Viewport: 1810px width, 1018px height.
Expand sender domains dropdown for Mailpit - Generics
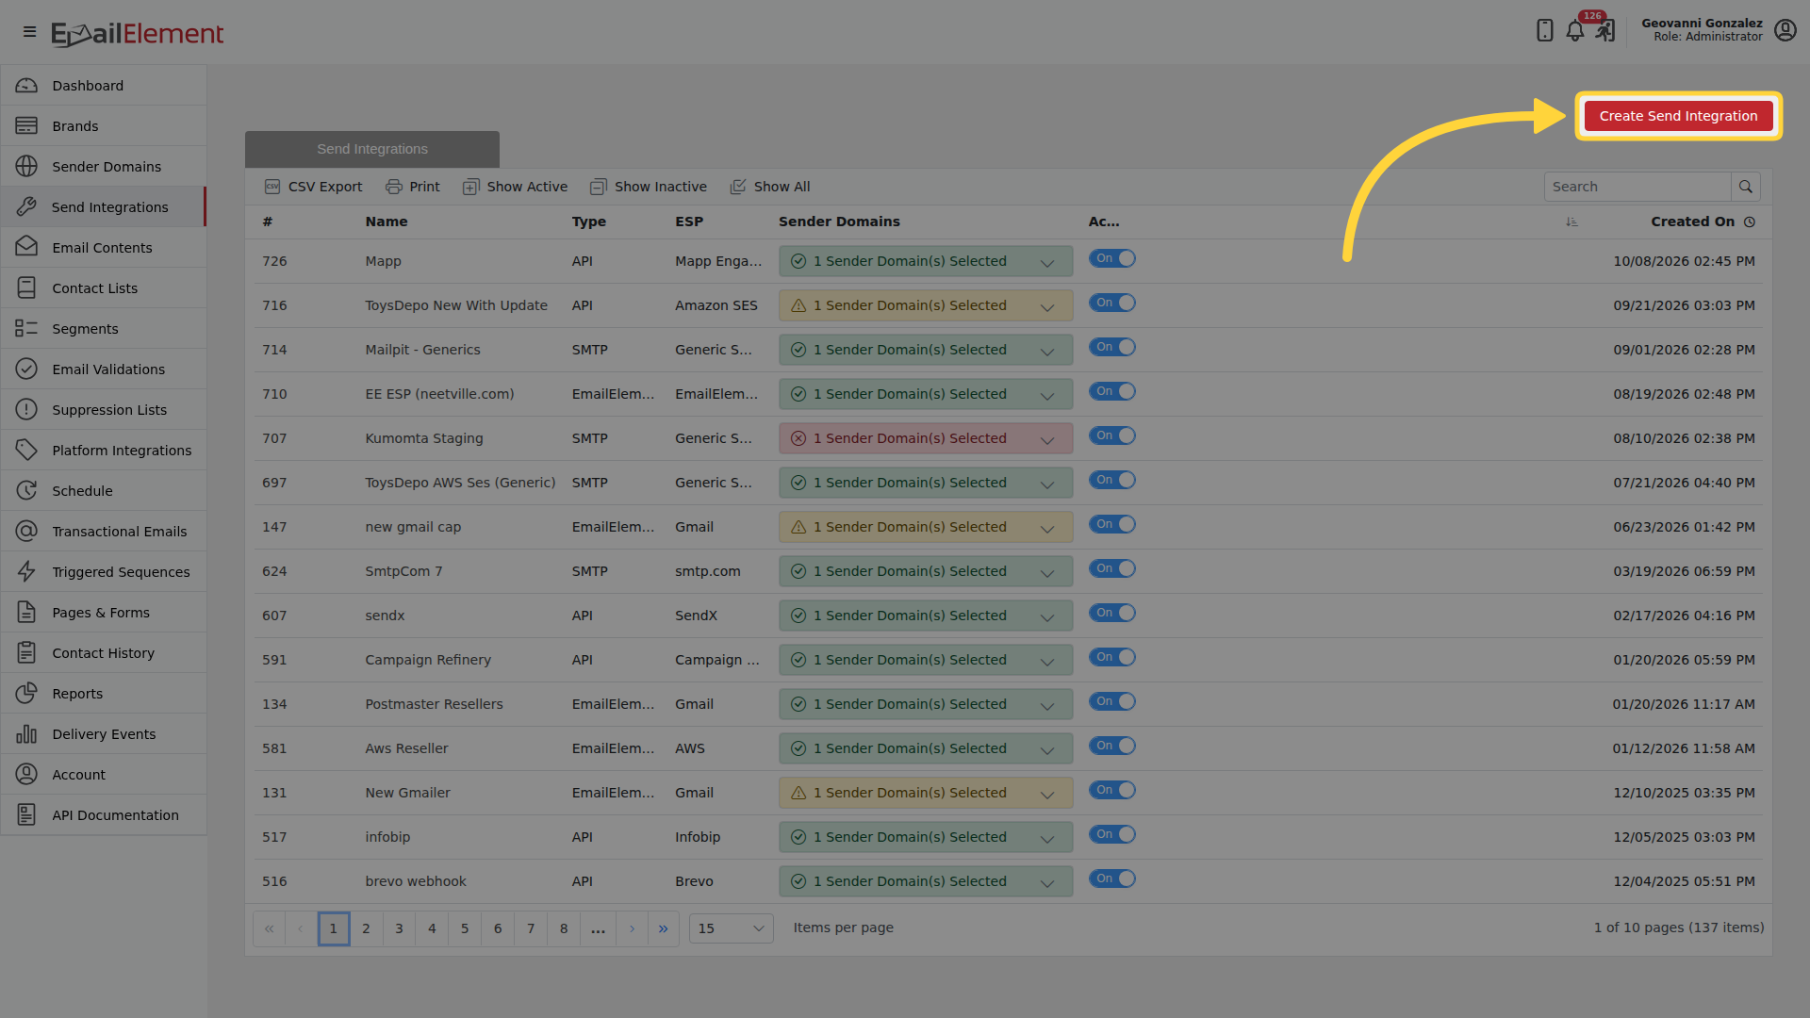click(x=926, y=350)
